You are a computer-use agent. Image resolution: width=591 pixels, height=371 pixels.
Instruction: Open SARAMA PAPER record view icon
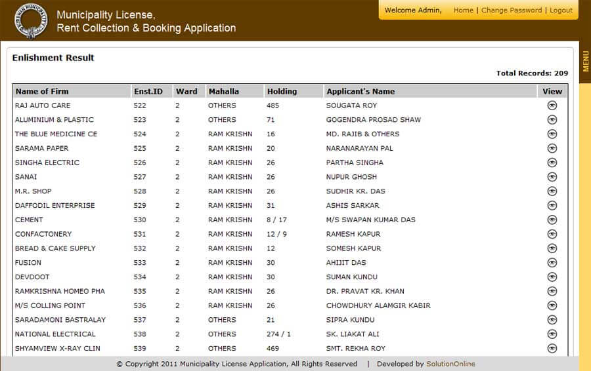coord(552,149)
